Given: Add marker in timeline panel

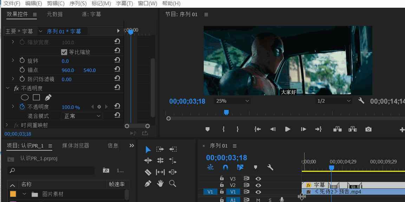Looking at the screenshot, I should pos(255,167).
